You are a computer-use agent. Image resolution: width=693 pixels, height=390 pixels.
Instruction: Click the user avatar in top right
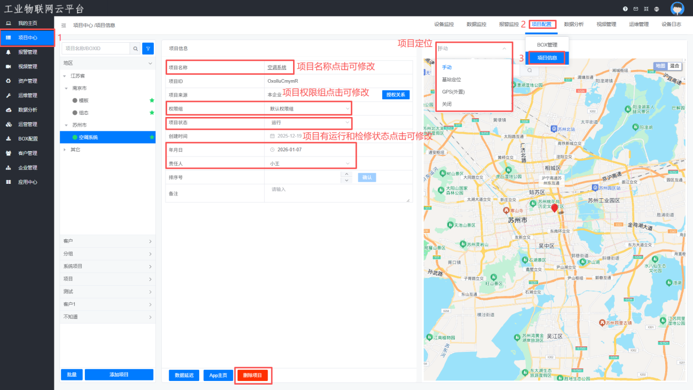(x=677, y=9)
